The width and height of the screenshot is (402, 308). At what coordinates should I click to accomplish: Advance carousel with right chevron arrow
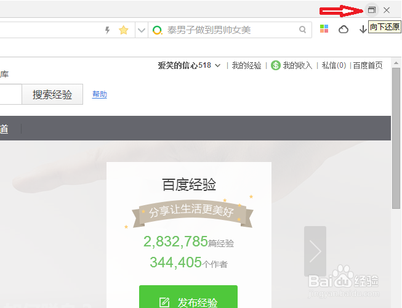[x=315, y=251]
